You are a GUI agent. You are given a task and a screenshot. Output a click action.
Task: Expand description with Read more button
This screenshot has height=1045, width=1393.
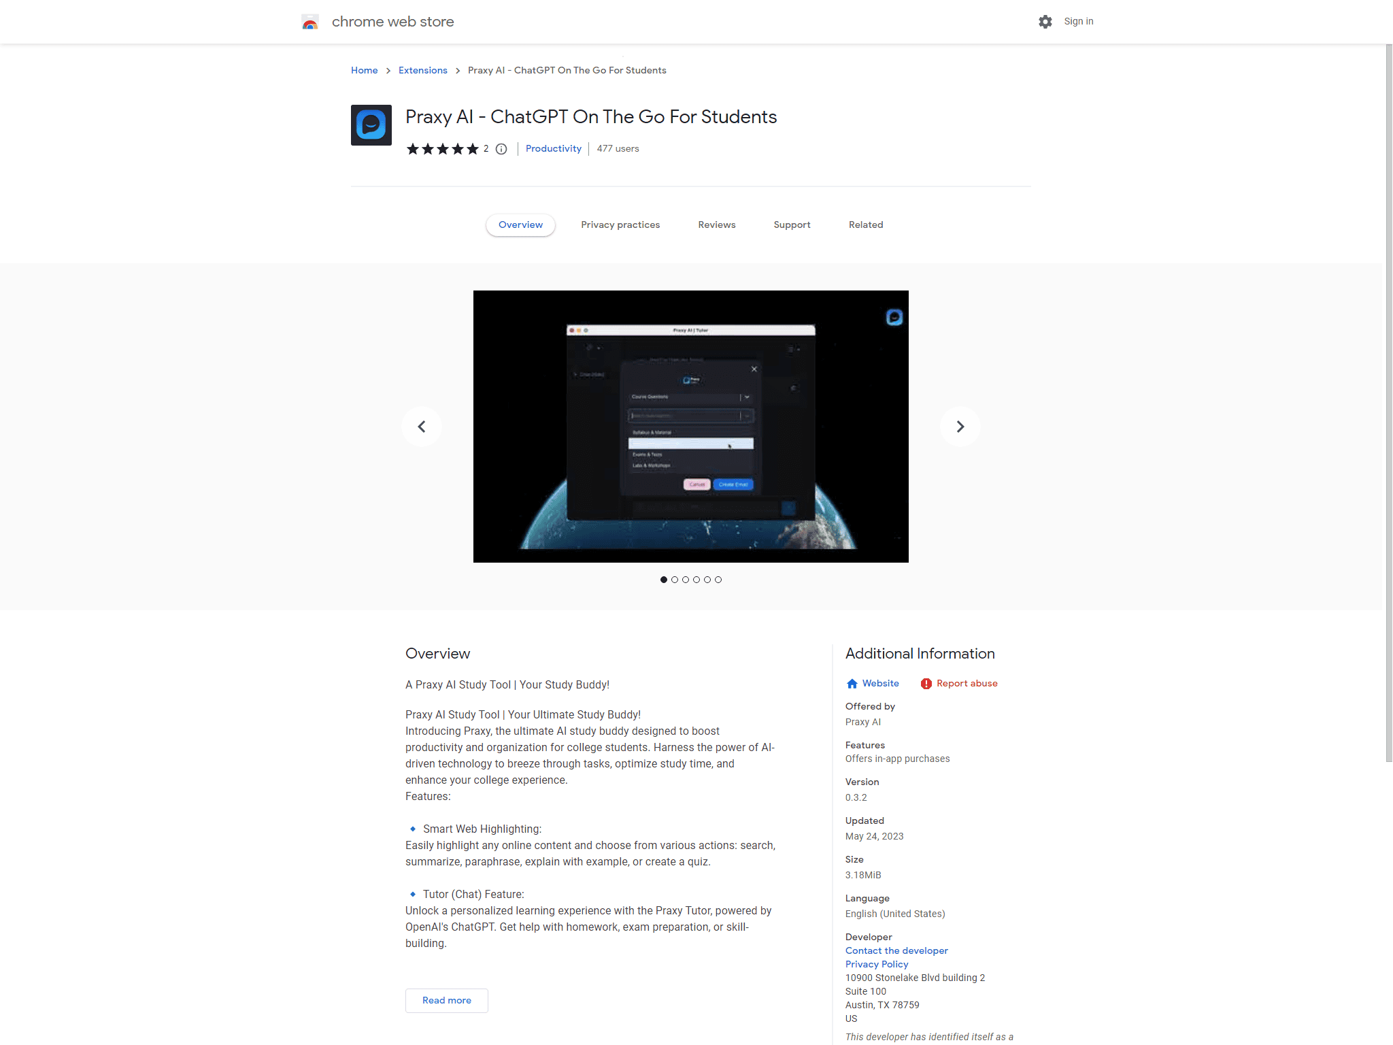click(447, 1001)
